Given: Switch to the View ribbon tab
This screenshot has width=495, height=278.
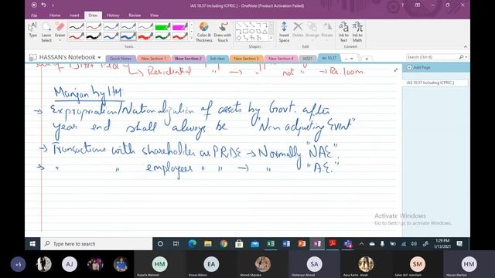Looking at the screenshot, I should coord(154,15).
